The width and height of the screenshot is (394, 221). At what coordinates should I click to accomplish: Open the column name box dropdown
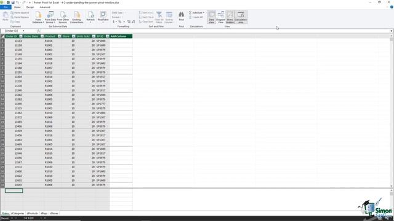(x=23, y=31)
